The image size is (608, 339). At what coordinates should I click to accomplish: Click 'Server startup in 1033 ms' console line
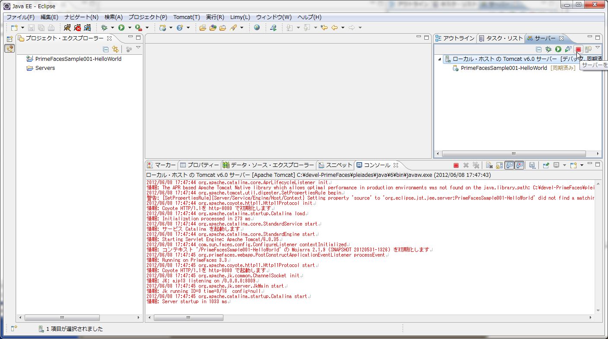coord(194,301)
